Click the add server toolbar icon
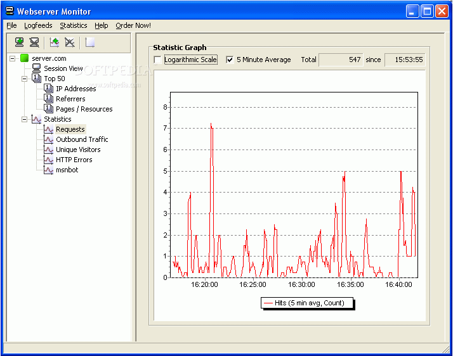 point(20,42)
